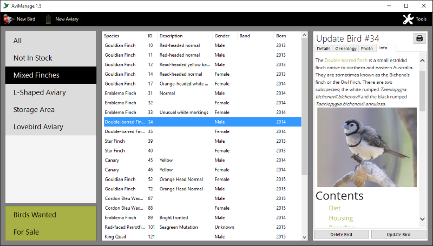Click the AviManage hummingbird title icon
Screen dimensions: 433x246
(6, 6)
